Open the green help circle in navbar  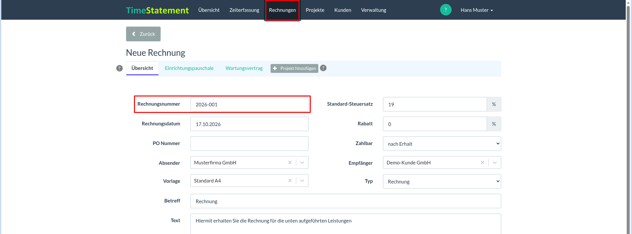coord(446,10)
